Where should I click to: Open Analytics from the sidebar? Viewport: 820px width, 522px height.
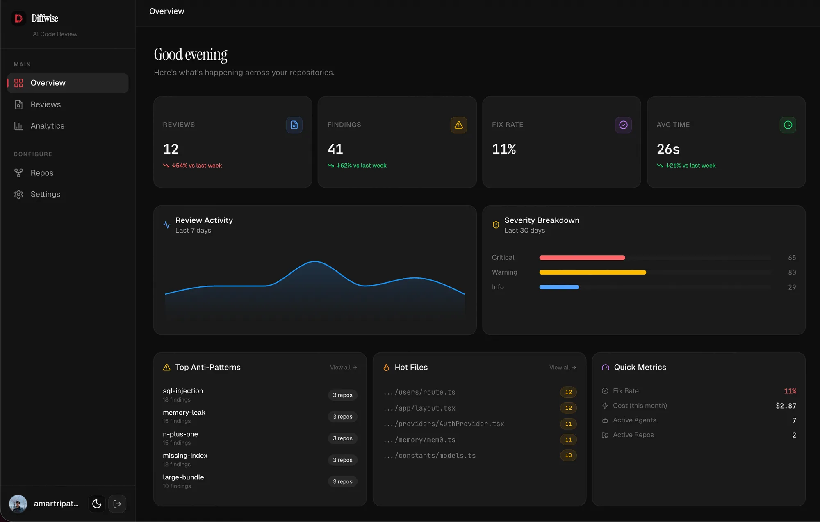(x=68, y=126)
